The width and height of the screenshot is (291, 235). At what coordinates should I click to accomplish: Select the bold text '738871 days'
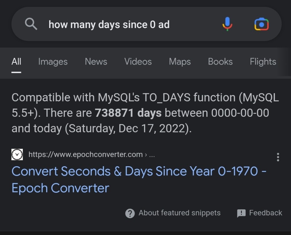128,113
